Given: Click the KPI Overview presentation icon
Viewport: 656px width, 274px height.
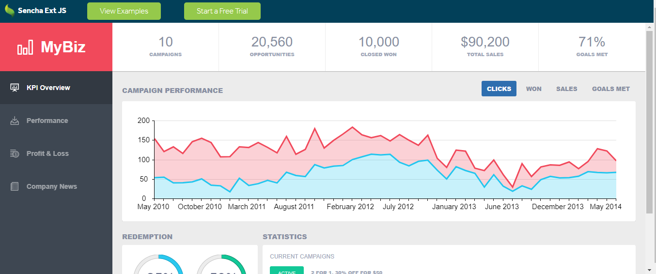Looking at the screenshot, I should (15, 88).
